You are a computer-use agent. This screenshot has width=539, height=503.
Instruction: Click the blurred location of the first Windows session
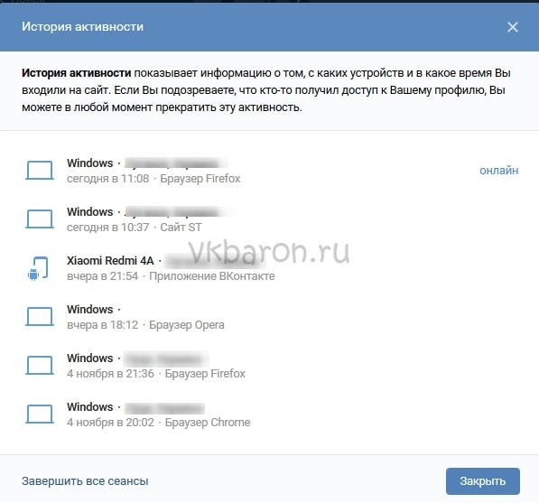click(175, 163)
